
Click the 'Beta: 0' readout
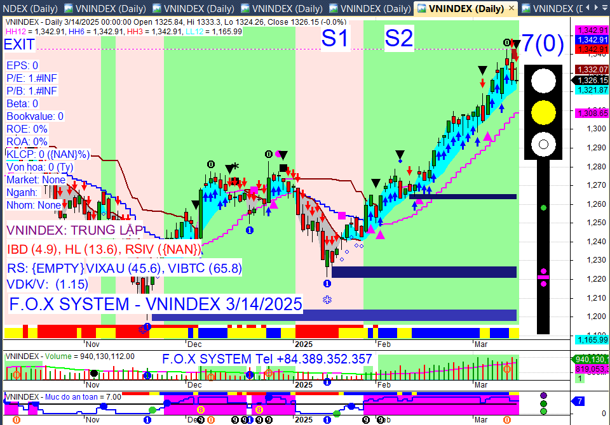pos(22,103)
